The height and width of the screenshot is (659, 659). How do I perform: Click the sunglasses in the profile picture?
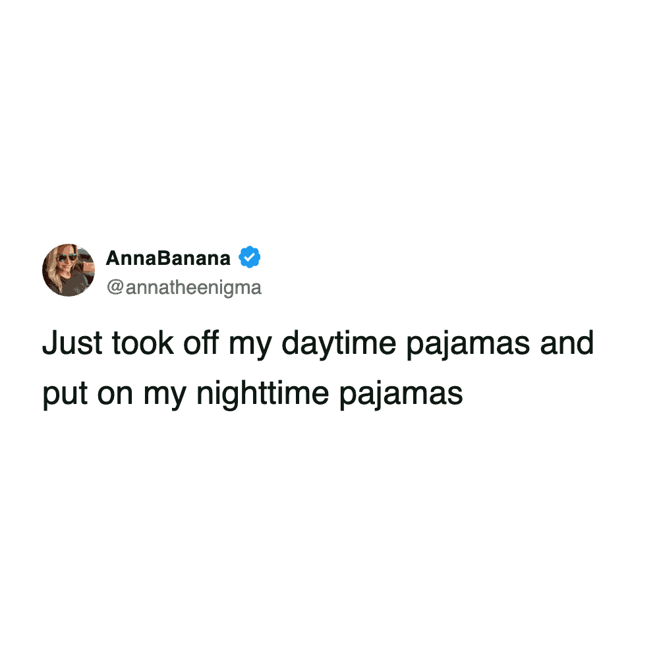(67, 258)
